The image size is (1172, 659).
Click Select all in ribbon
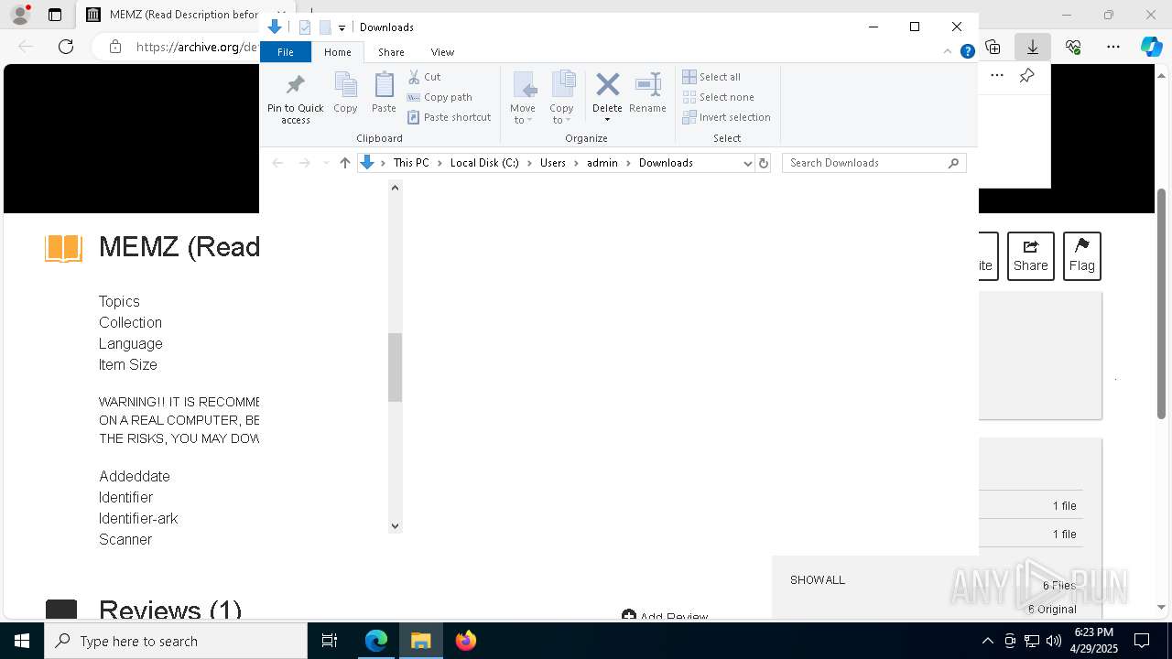pos(711,77)
